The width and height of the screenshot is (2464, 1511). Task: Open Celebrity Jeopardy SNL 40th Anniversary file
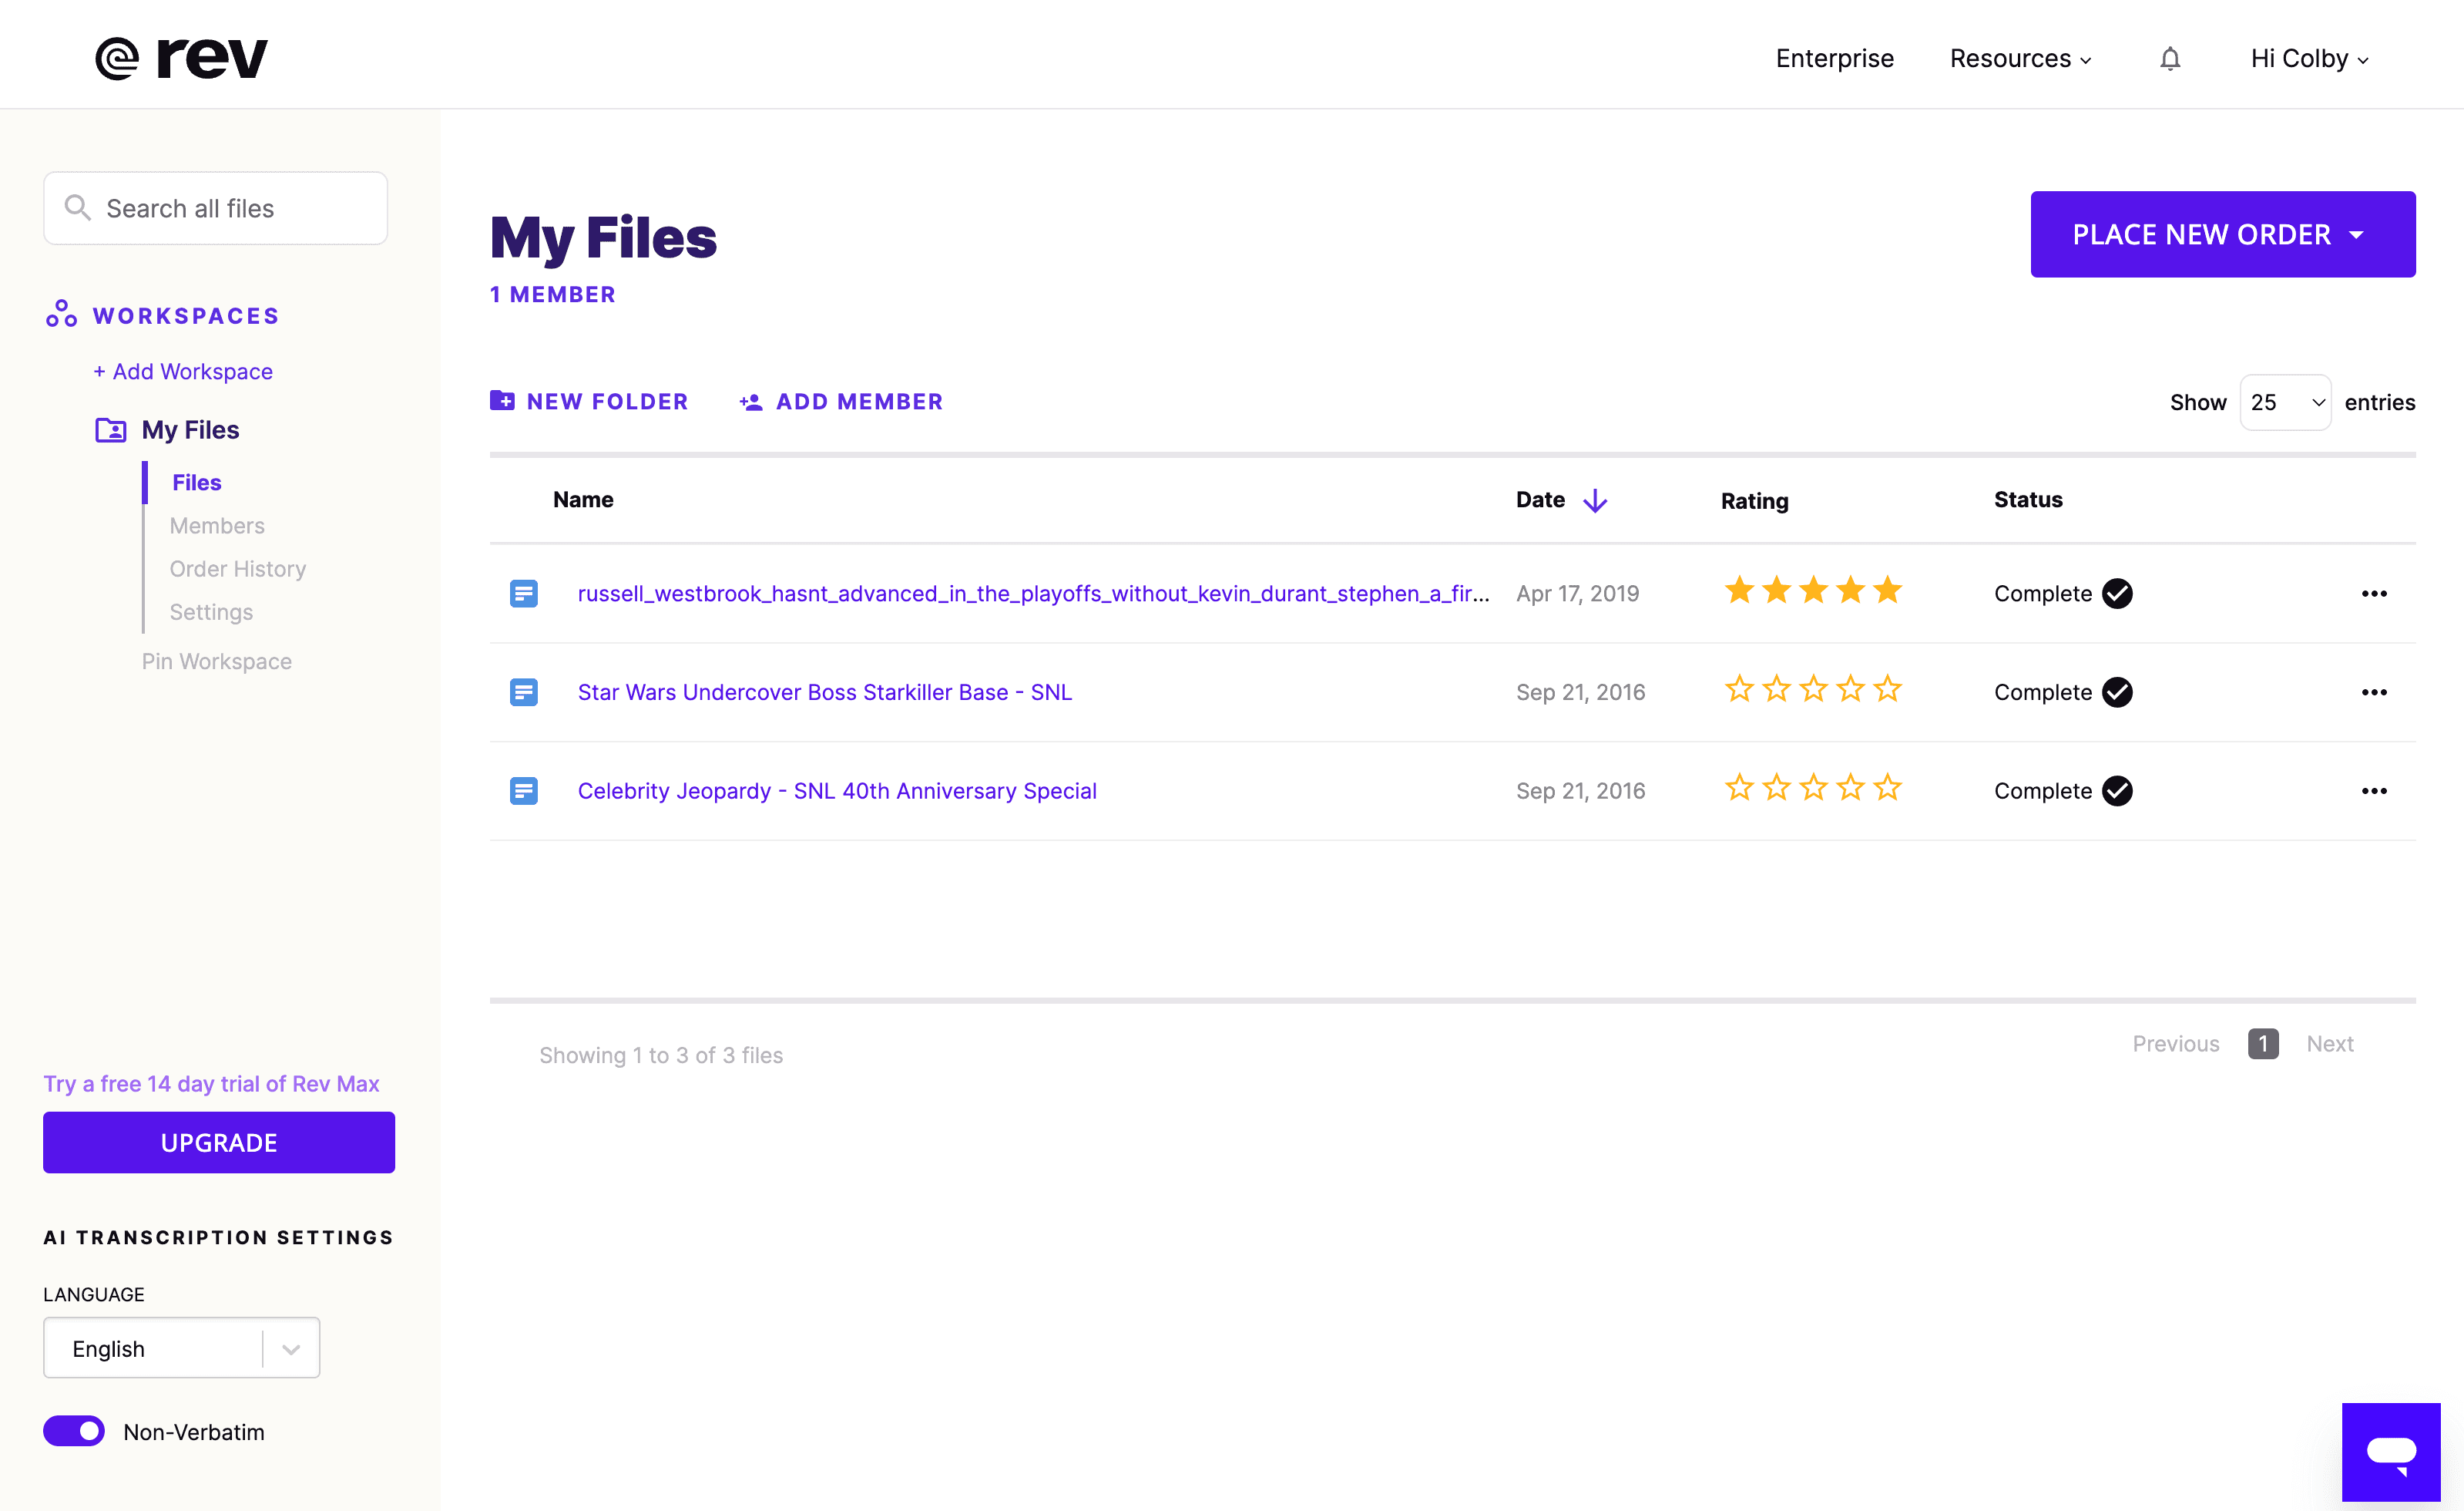pyautogui.click(x=837, y=790)
